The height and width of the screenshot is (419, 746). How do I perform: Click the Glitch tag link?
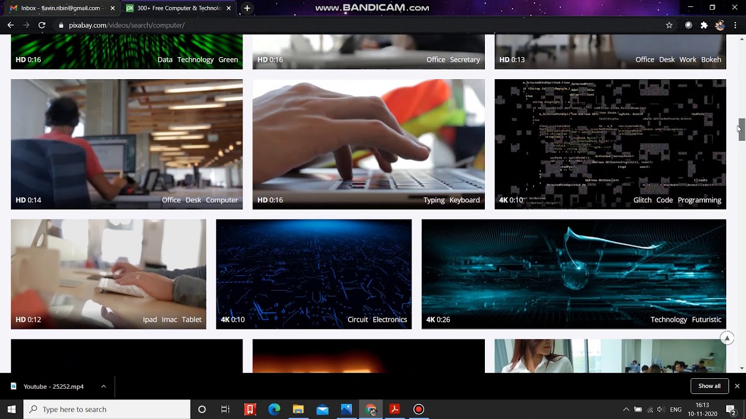click(x=642, y=200)
